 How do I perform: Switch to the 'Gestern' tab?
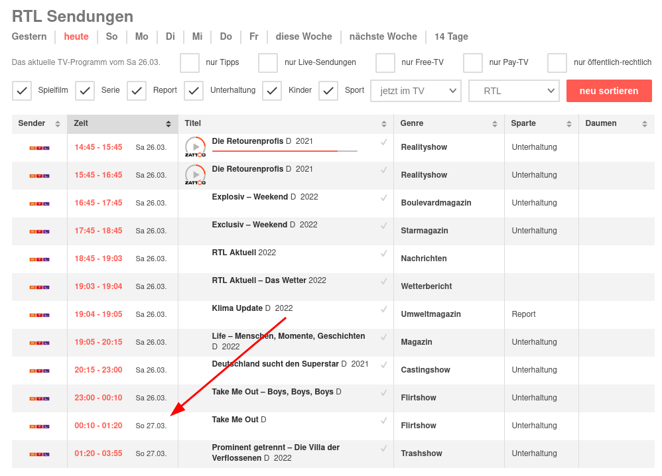click(29, 36)
